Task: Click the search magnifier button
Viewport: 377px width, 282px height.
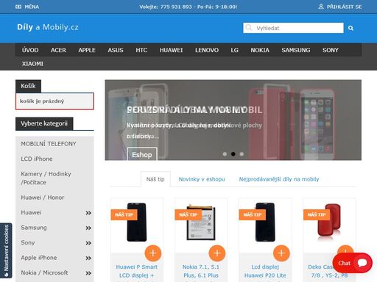Action: [350, 28]
